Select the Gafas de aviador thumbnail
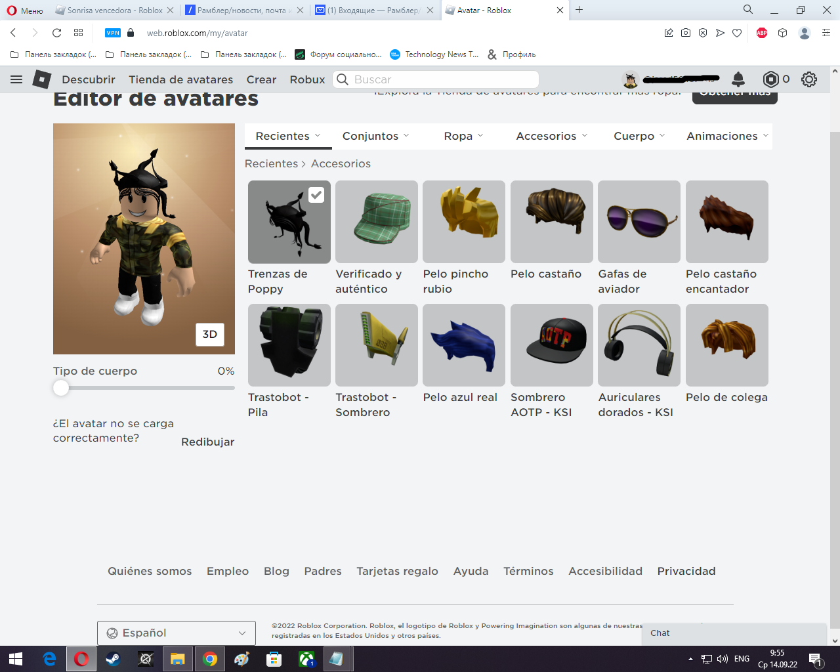The image size is (840, 672). (x=639, y=222)
